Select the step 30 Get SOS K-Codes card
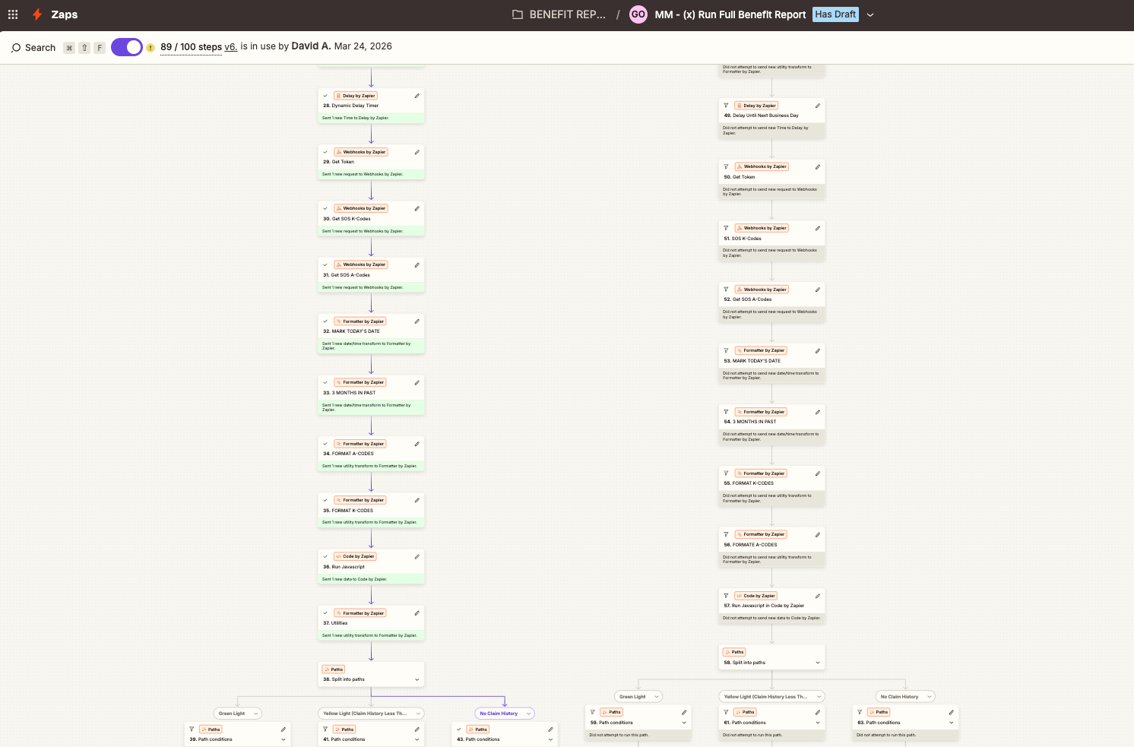This screenshot has height=747, width=1134. pos(371,218)
